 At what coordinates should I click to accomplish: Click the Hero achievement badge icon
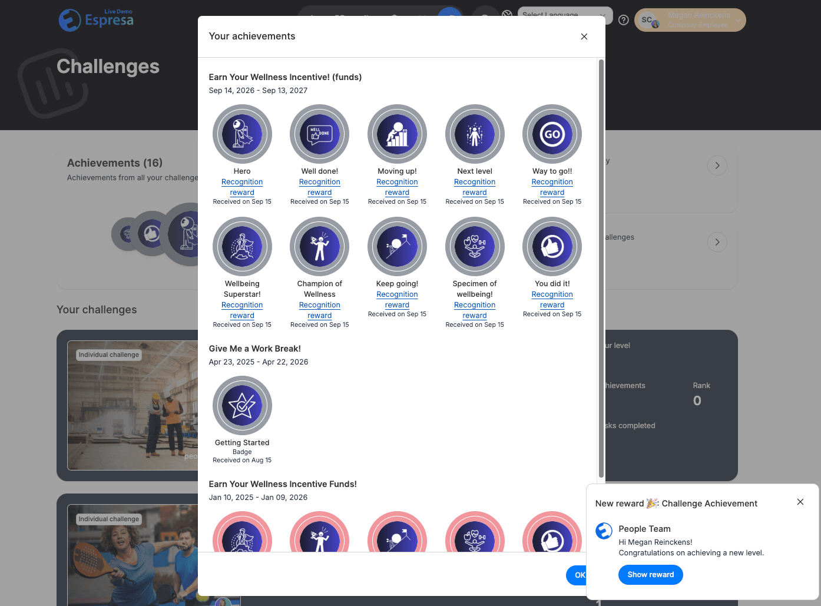coord(242,134)
